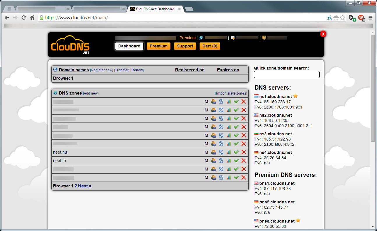Viewport: 377px width, 231px height.
Task: Open the Adblock Plus extension icon
Action: pos(361,18)
